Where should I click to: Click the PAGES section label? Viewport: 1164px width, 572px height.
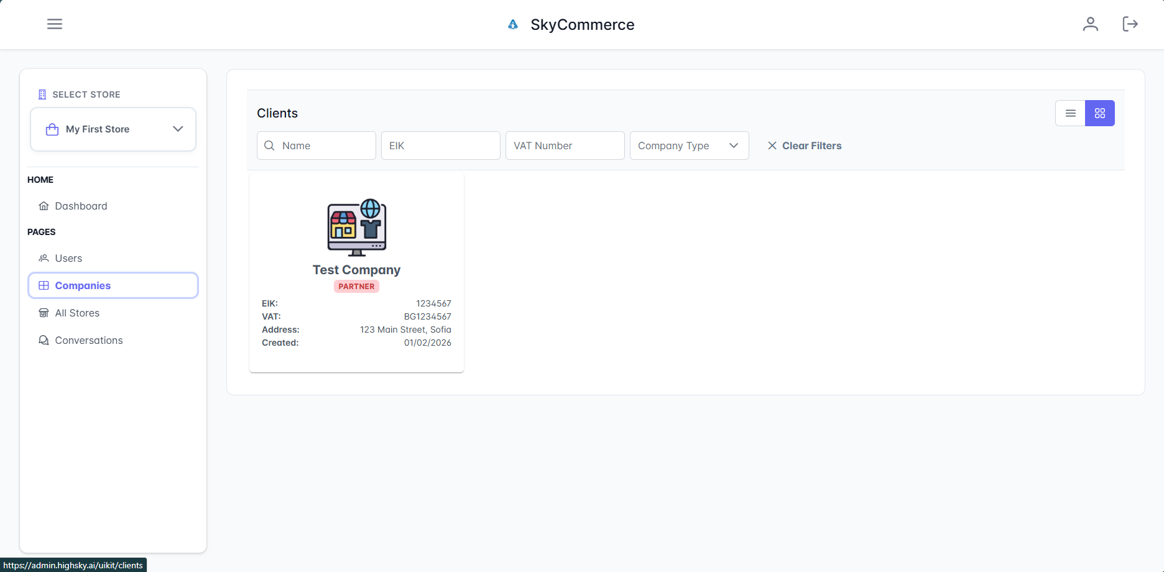point(42,232)
